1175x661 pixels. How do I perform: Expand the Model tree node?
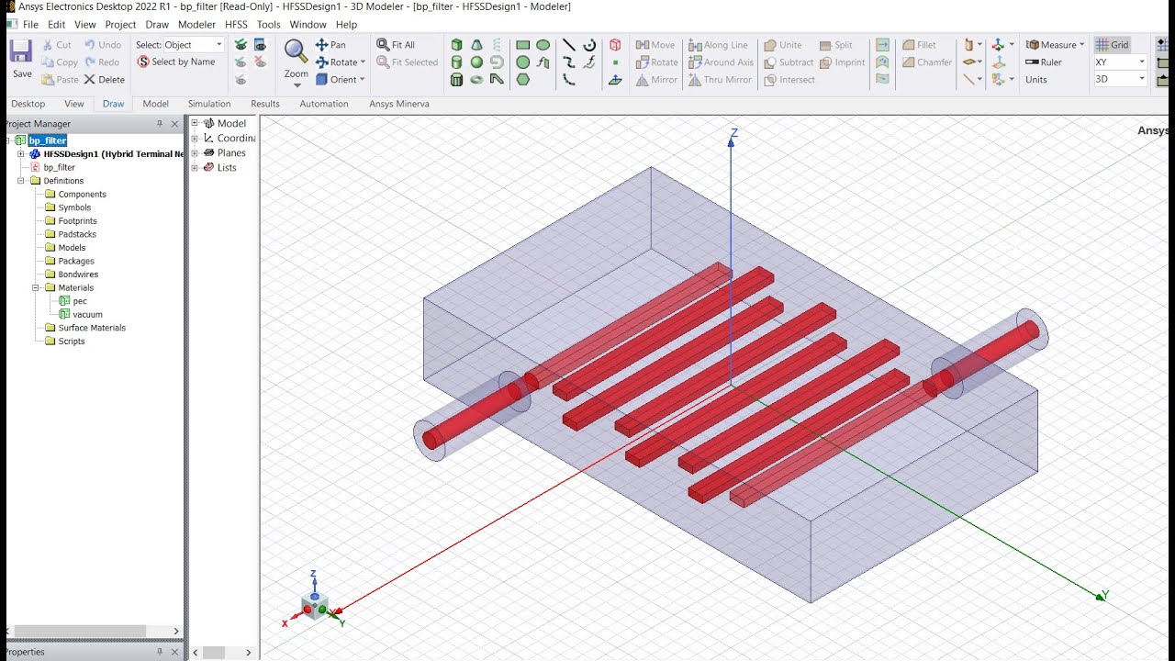(x=195, y=124)
